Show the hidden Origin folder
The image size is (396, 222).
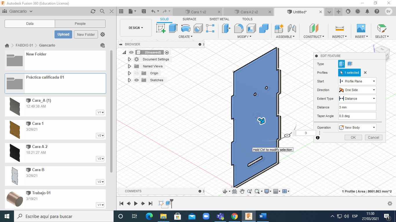coord(137,73)
